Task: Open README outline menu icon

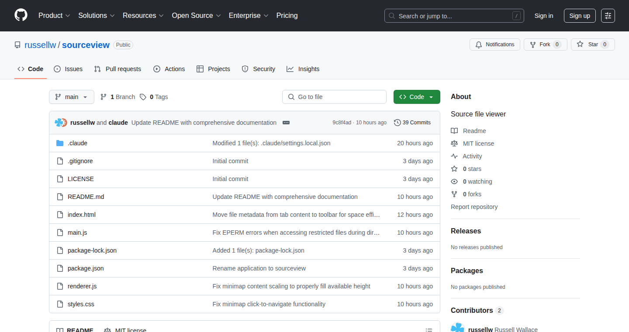Action: [x=429, y=330]
